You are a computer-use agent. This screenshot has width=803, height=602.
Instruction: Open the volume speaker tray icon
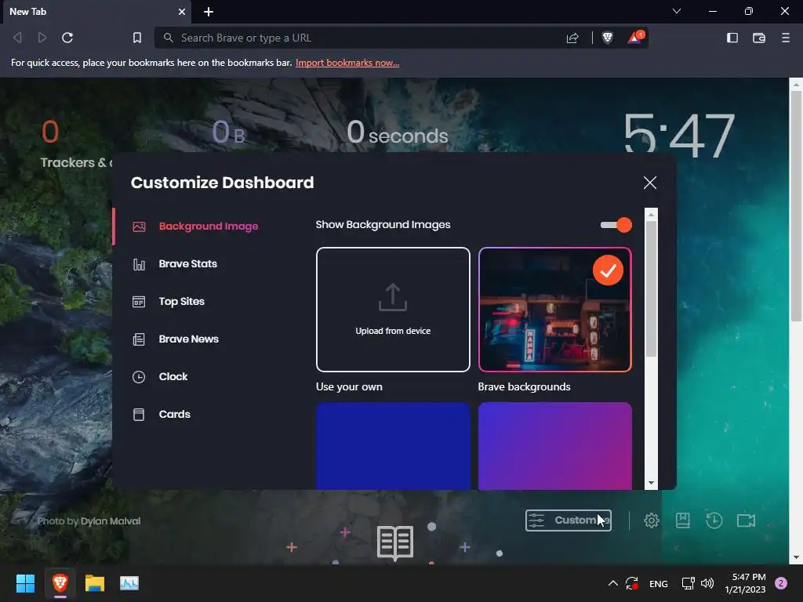click(x=707, y=583)
